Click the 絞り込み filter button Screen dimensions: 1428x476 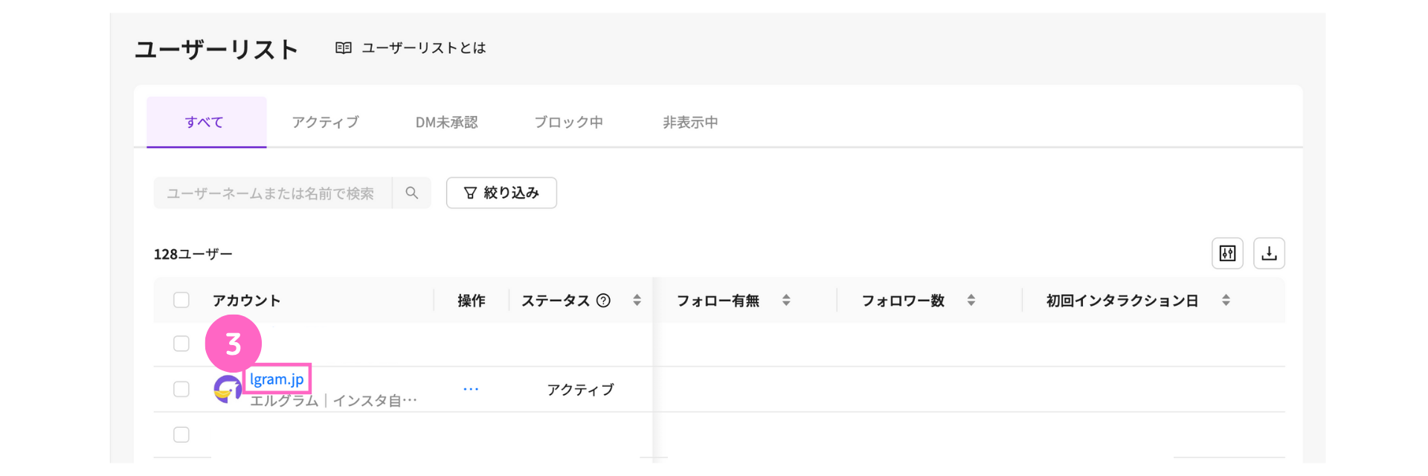click(x=501, y=193)
